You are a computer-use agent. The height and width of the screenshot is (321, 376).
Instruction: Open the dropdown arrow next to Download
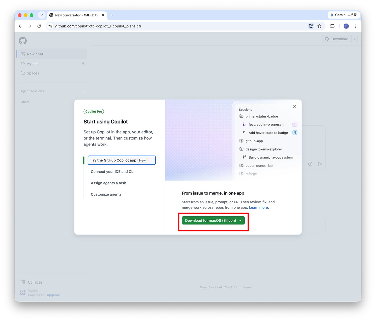[x=355, y=39]
